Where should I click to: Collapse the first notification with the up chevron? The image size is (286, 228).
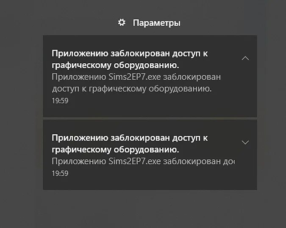[245, 58]
